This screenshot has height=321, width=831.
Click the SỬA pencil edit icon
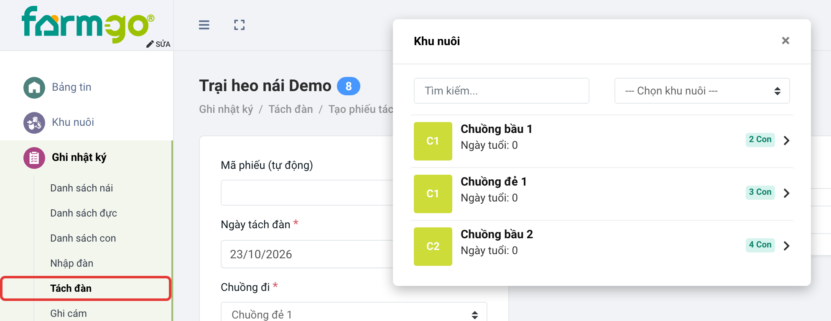click(150, 44)
